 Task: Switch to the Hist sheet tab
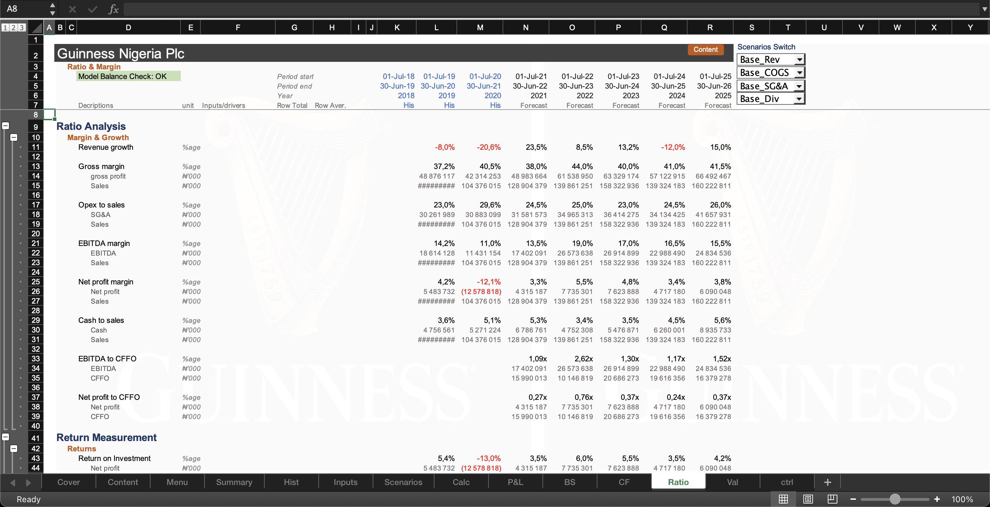point(291,482)
